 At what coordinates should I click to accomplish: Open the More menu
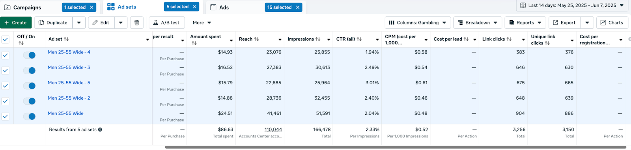202,23
